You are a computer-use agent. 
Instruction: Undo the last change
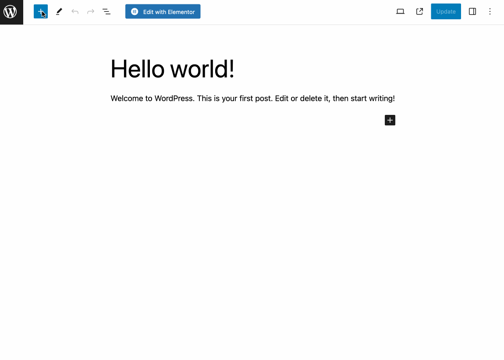(x=75, y=12)
